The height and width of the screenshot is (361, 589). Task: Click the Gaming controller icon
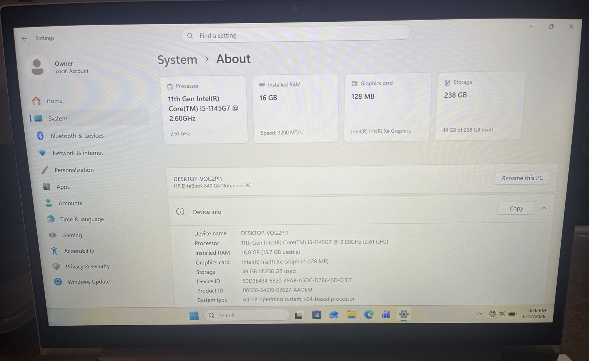(x=53, y=235)
